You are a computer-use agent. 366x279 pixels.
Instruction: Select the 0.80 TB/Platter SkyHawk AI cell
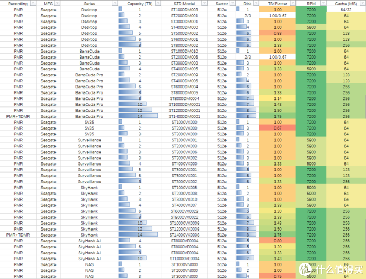tap(277, 240)
